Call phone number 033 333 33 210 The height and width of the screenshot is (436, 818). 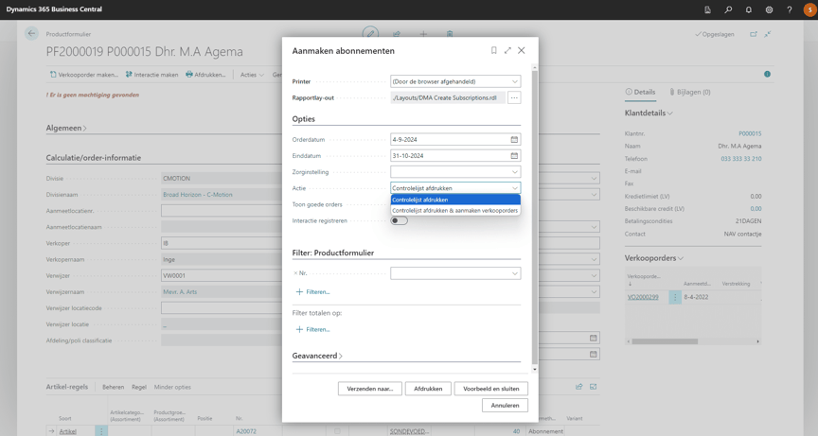[x=740, y=158]
